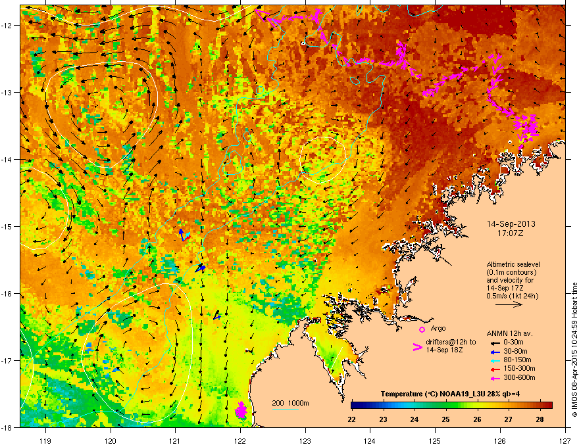
Task: Click colorbar tick label '22'
Action: click(351, 419)
